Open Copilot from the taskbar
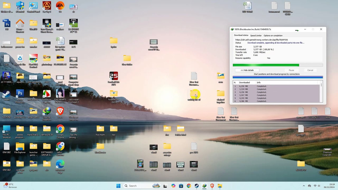Screen dimensions: 338x190 173,186
